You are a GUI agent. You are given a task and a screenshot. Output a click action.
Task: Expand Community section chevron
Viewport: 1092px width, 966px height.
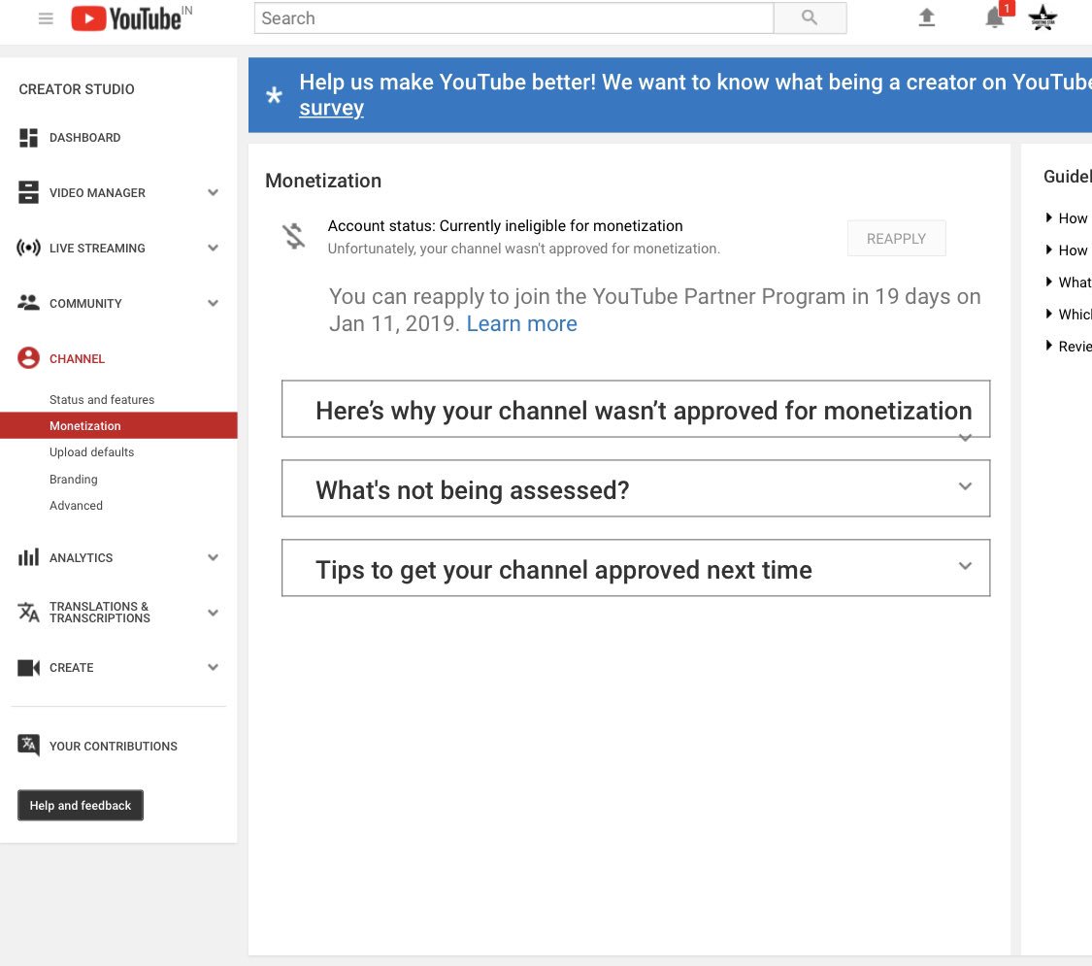tap(214, 302)
